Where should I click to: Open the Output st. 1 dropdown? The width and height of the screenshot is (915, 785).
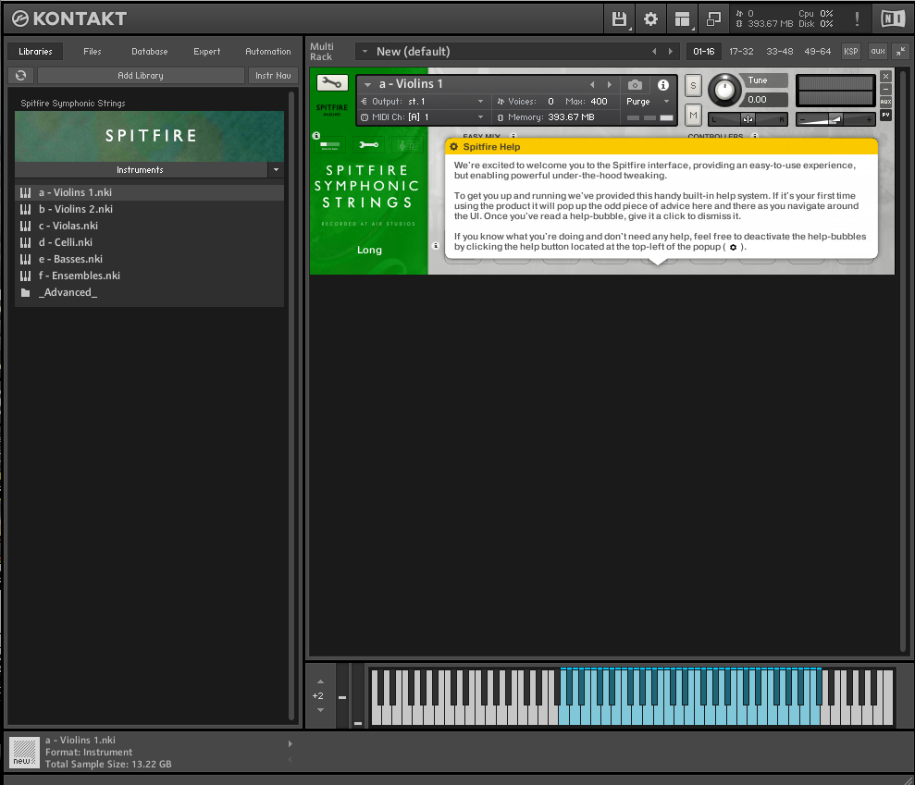pos(480,102)
